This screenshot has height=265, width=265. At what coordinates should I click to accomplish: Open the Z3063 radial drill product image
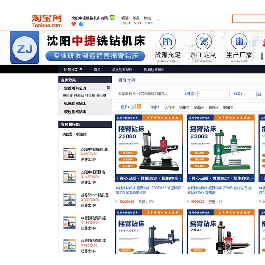click(220, 148)
